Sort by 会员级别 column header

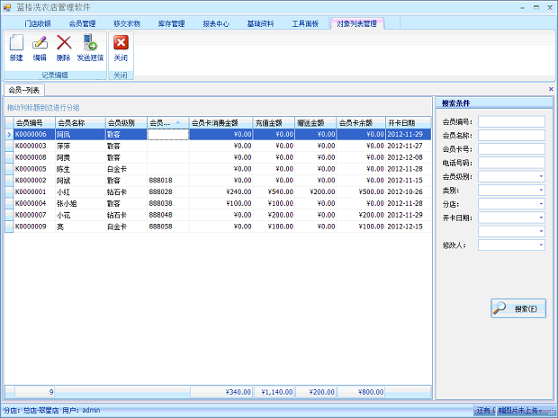[126, 123]
